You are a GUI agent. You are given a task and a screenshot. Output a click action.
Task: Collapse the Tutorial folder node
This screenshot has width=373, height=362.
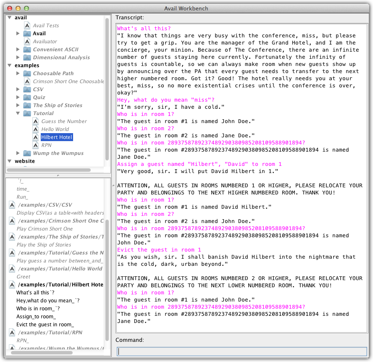point(18,113)
